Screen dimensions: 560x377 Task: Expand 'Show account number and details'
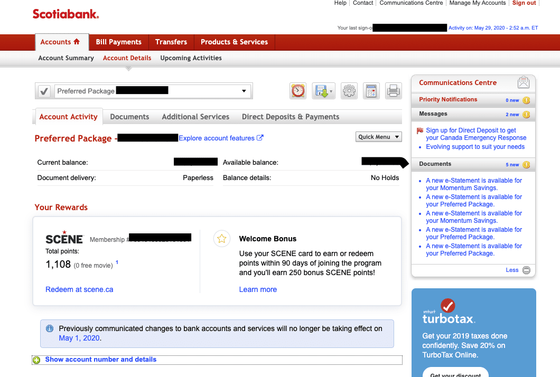(100, 359)
